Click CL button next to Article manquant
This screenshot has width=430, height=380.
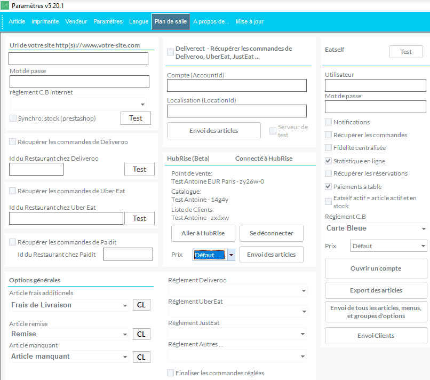[141, 357]
